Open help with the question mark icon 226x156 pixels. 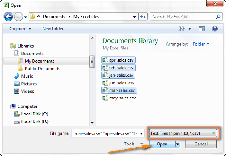[x=215, y=29]
